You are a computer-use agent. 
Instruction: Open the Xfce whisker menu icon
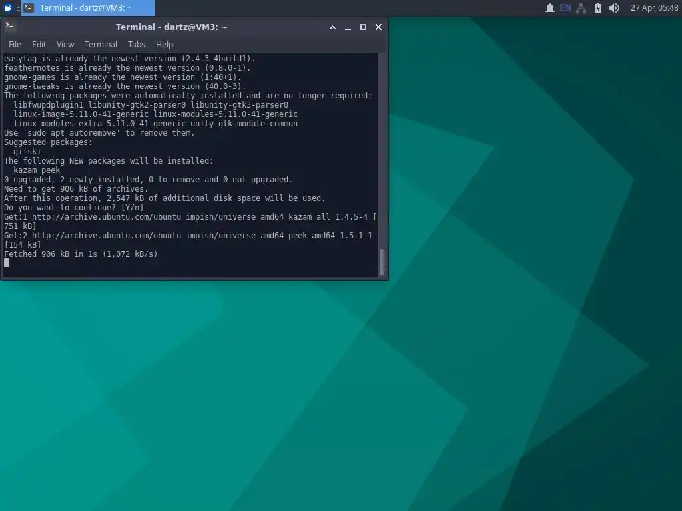8,8
